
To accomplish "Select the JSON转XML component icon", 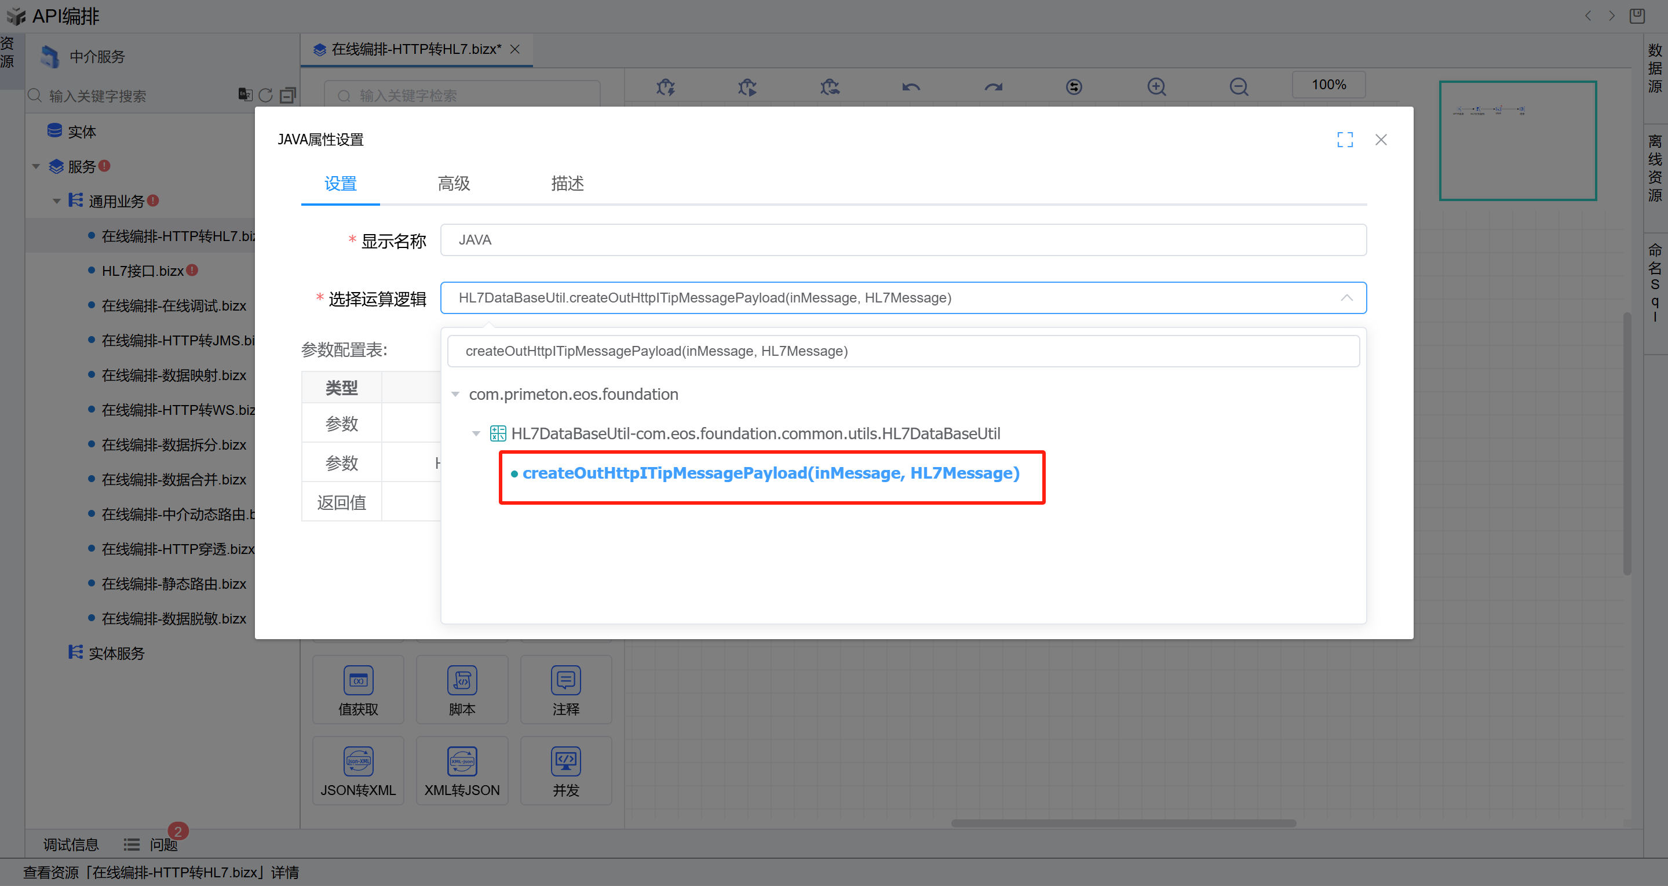I will tap(358, 761).
